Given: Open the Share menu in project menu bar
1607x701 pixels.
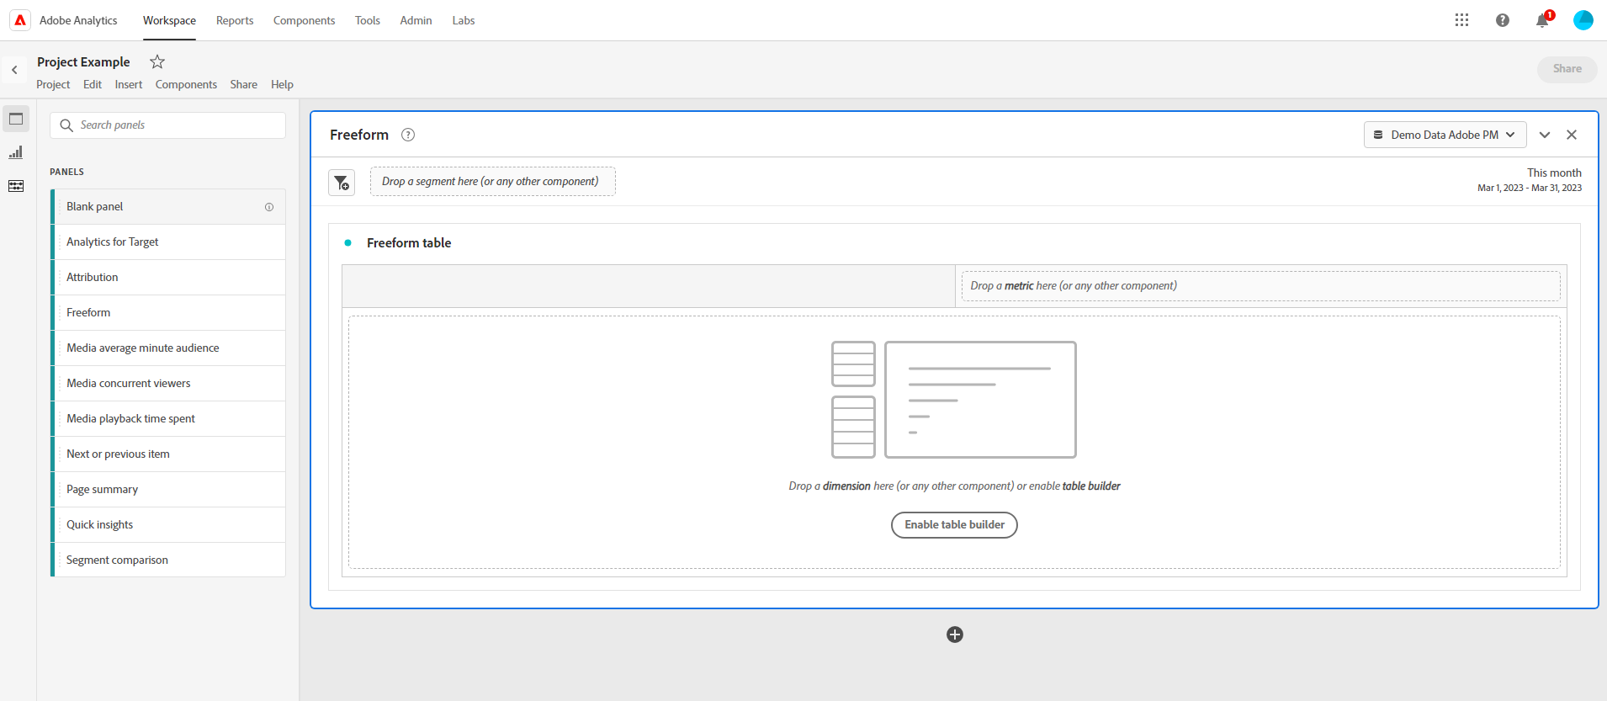Looking at the screenshot, I should click(x=244, y=85).
